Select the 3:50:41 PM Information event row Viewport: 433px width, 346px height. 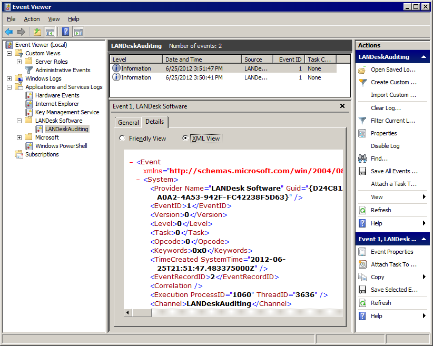click(223, 77)
